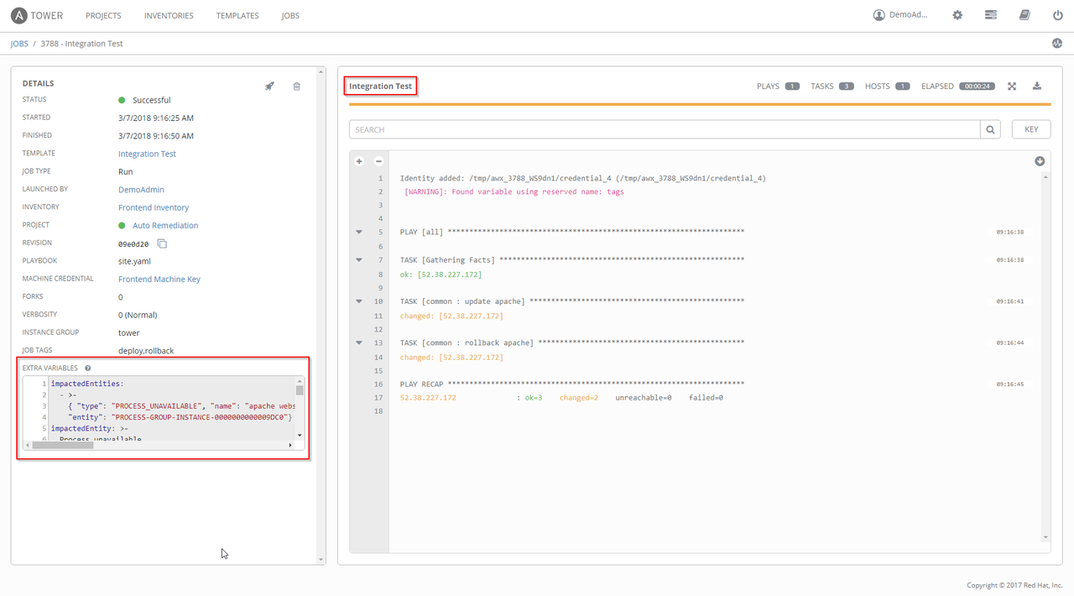Increase output text size with the plus icon
Screen dimensions: 1074x596
point(359,161)
